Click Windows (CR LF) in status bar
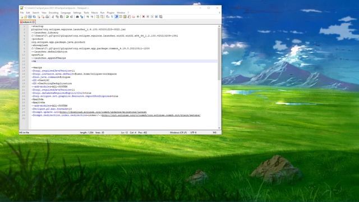This screenshot has height=202, width=359. pyautogui.click(x=178, y=132)
